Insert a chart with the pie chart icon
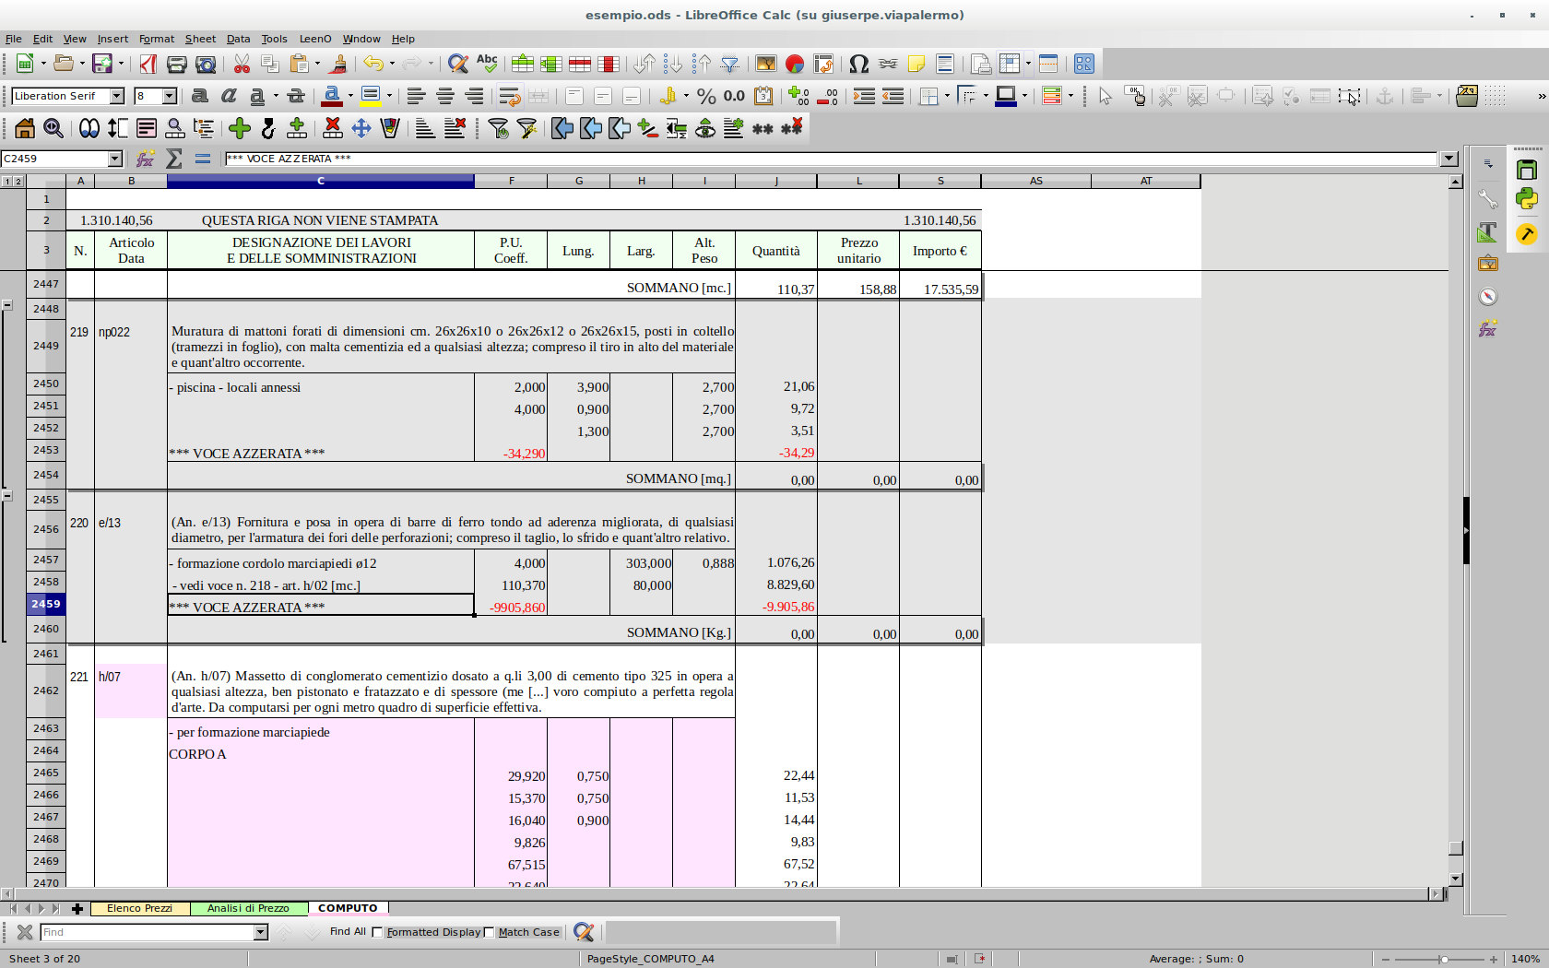Screen dimensions: 1549x968 tap(795, 64)
